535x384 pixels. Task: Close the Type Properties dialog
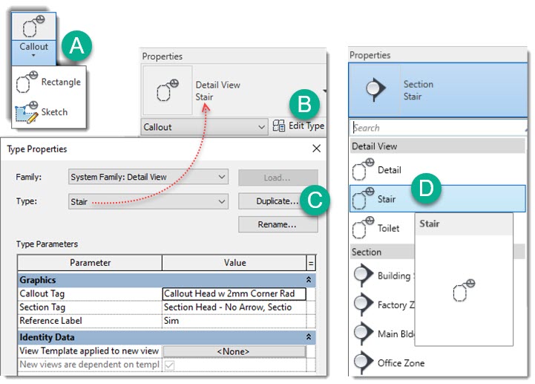[316, 149]
